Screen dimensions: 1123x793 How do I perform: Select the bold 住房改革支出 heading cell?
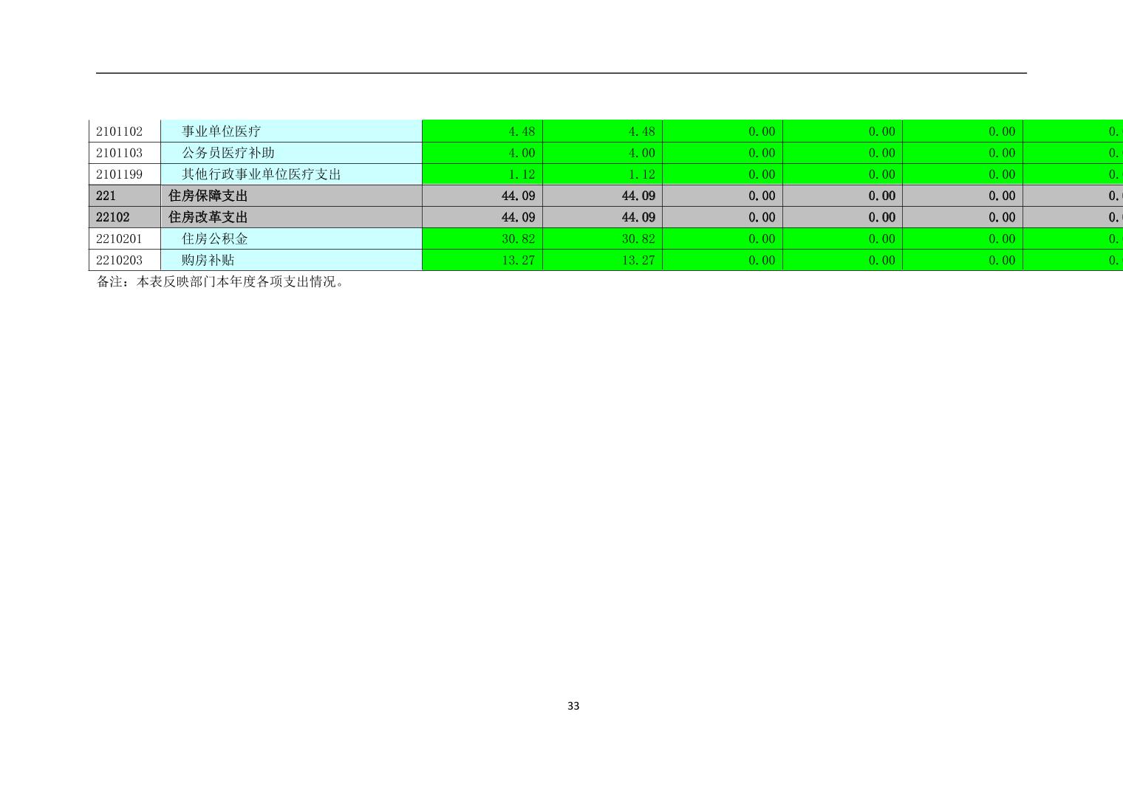(x=208, y=217)
